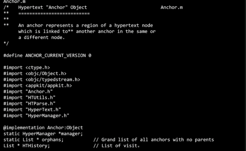
Task: Place cursor on 'Hypertext "Anchor" Object' title comment
Action: click(53, 7)
